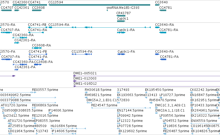The width and height of the screenshot is (220, 135).
Task: Select the RH58470.5prime EST label
Action: click(163, 100)
